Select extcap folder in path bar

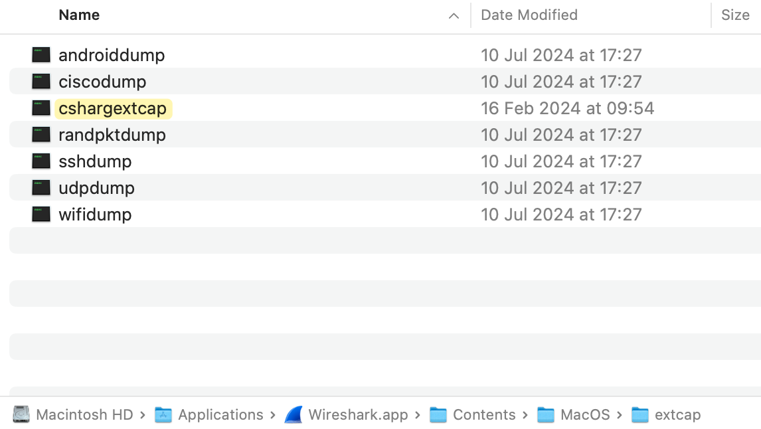tap(677, 415)
